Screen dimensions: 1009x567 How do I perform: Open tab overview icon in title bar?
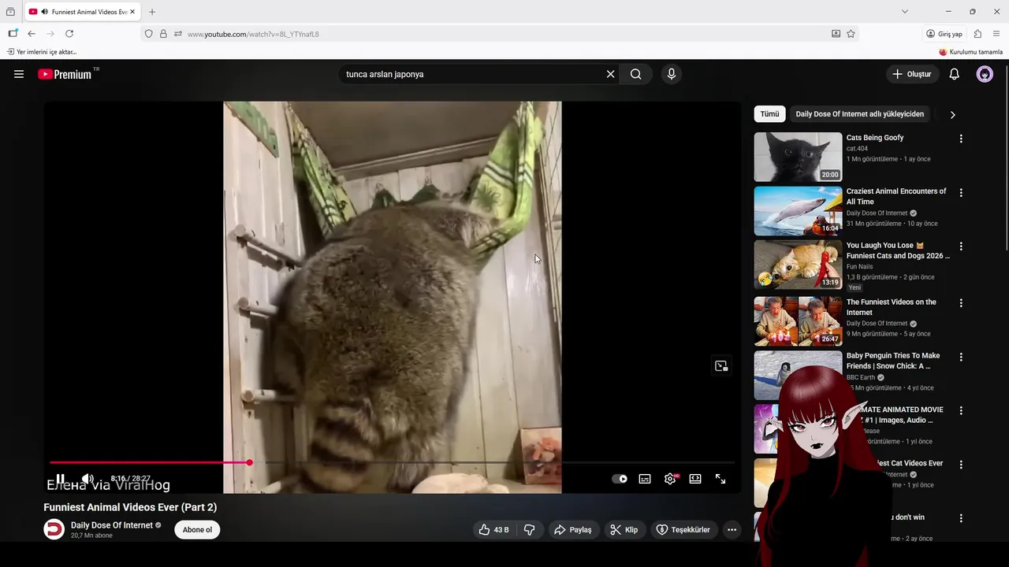pyautogui.click(x=10, y=12)
